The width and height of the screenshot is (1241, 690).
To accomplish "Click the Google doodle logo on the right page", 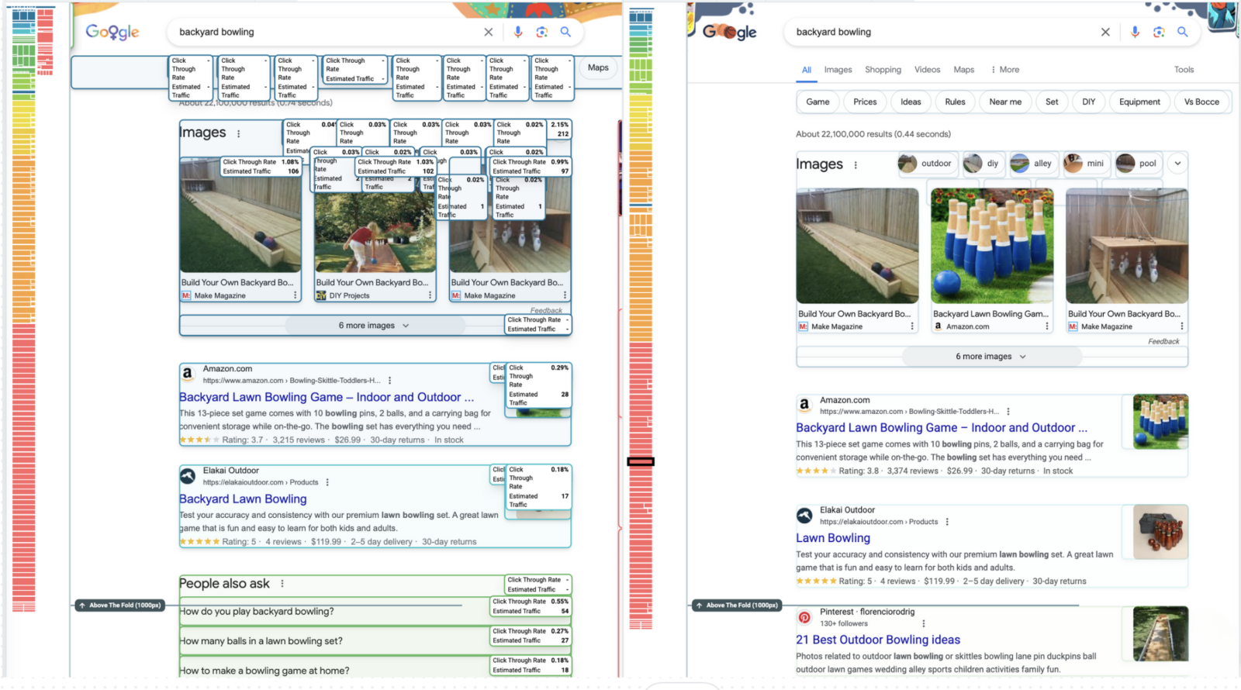I will [728, 32].
